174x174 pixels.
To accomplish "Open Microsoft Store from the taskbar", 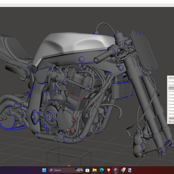I will click(x=87, y=170).
